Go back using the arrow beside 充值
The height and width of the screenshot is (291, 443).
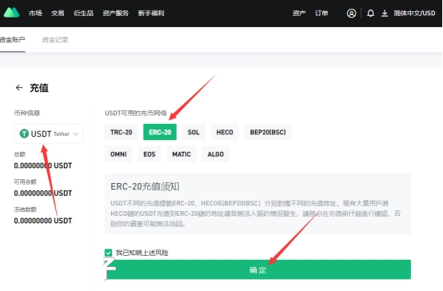[x=19, y=88]
